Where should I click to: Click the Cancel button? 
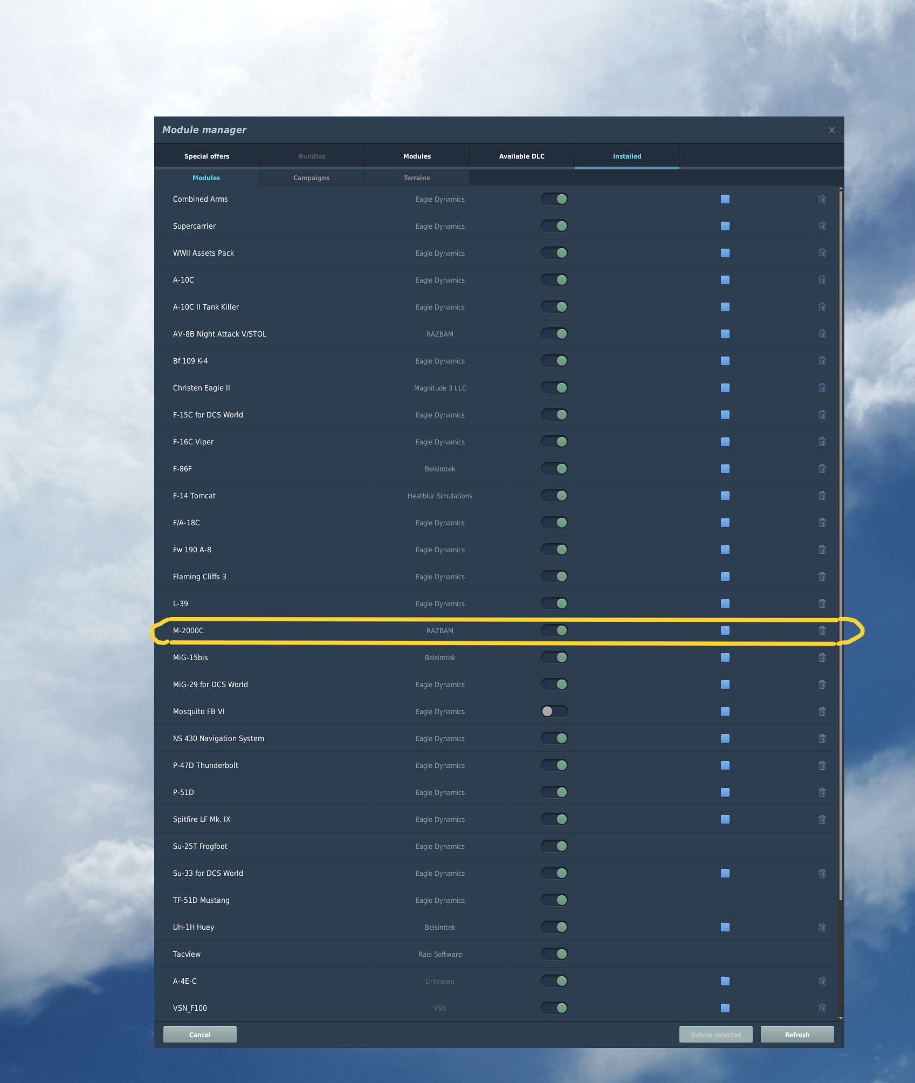(x=200, y=1034)
